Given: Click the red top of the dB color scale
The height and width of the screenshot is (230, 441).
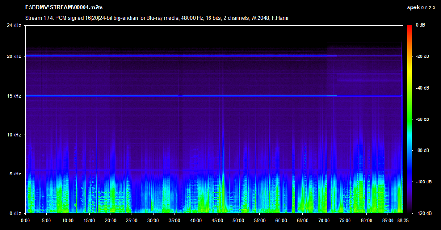Looking at the screenshot, I should [x=410, y=28].
